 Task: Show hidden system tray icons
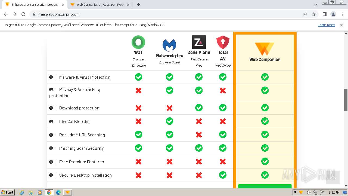(x=295, y=192)
